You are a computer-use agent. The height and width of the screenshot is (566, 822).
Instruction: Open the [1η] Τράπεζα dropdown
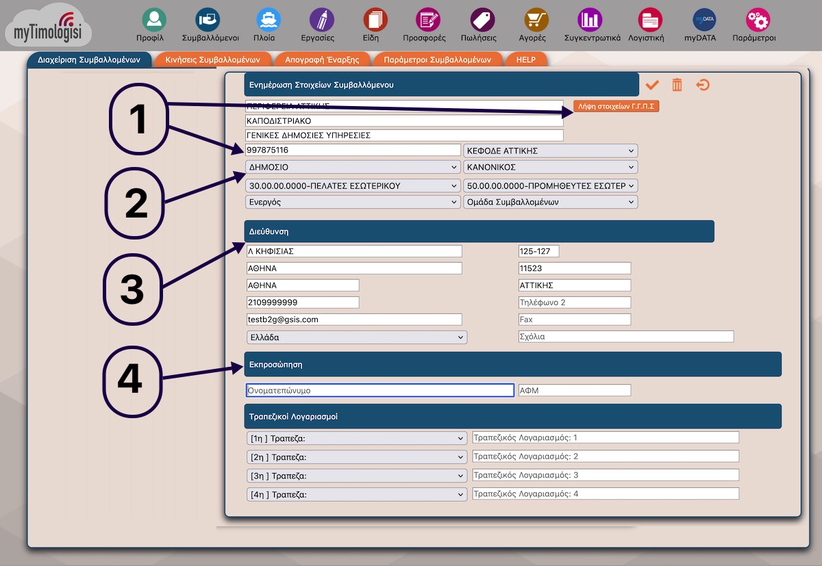356,438
